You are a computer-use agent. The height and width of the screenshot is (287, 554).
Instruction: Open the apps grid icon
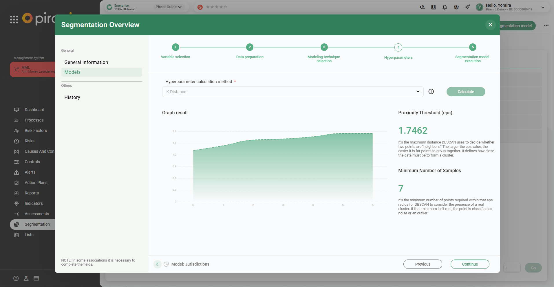(x=14, y=19)
